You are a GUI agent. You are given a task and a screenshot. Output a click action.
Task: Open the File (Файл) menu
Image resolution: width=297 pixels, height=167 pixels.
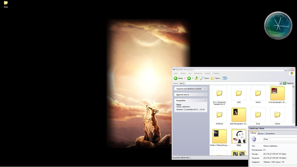pyautogui.click(x=176, y=73)
